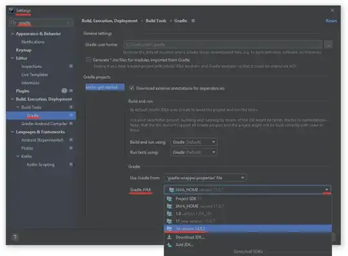This screenshot has height=256, width=348.
Task: Close the Settings dialog
Action: (x=332, y=10)
